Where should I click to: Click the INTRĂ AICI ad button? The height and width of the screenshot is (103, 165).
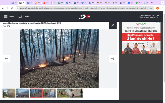(141, 43)
